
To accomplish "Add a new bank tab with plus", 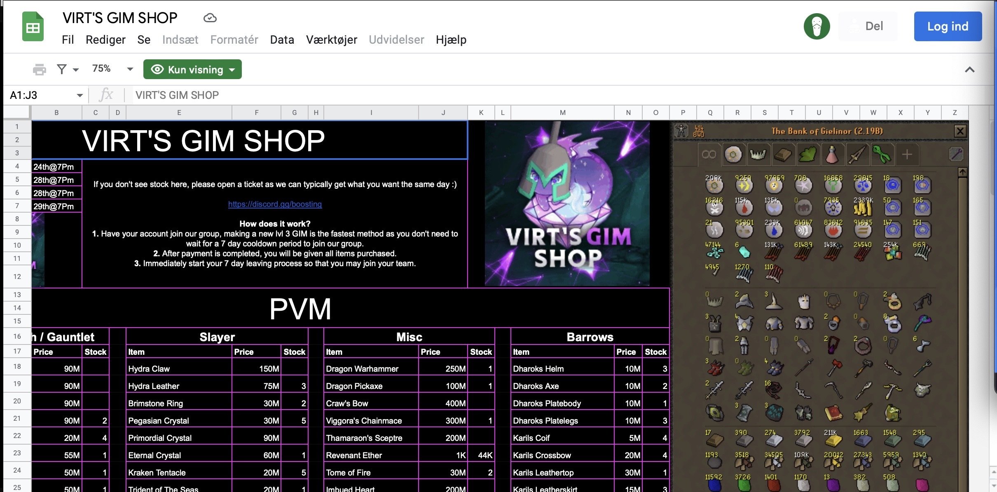I will (907, 155).
